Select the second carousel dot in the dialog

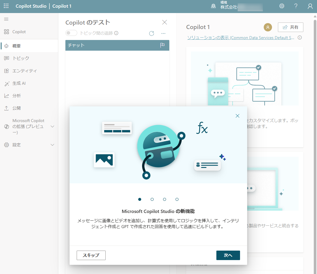152,199
